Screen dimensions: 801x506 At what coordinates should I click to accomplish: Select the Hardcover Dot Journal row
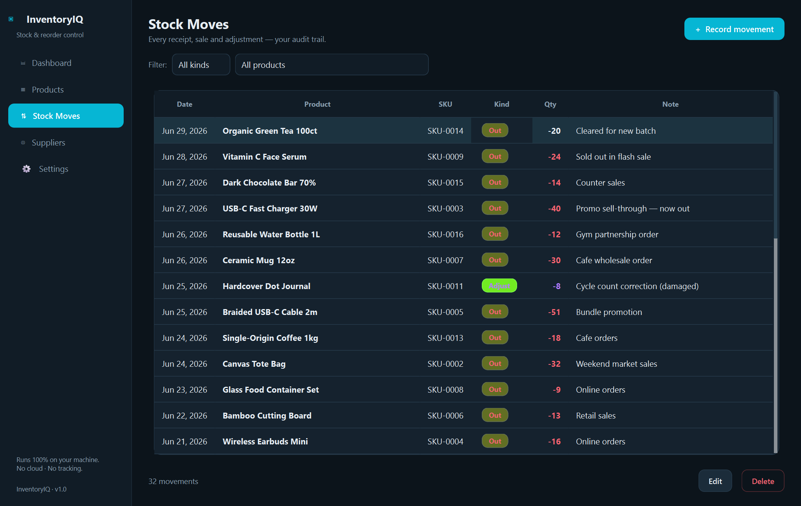[x=463, y=286]
